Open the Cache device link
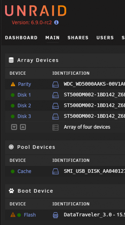This screenshot has height=225, width=125. pos(24,171)
